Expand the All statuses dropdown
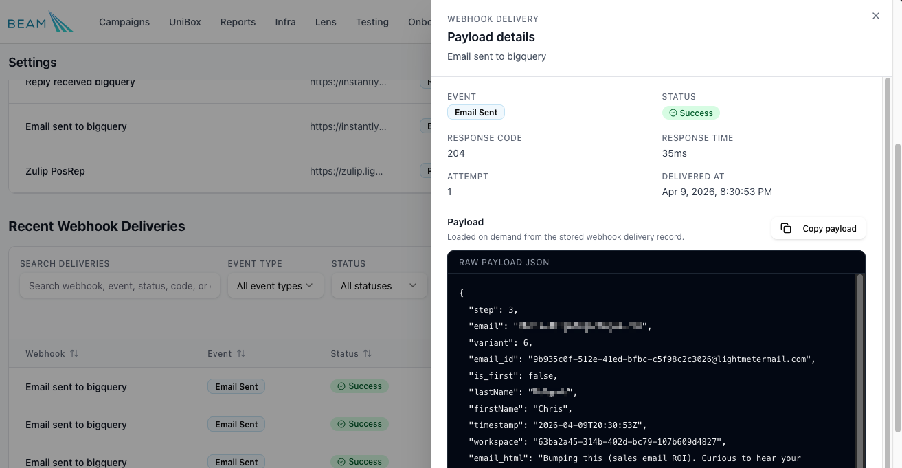Image resolution: width=902 pixels, height=468 pixels. click(x=379, y=286)
